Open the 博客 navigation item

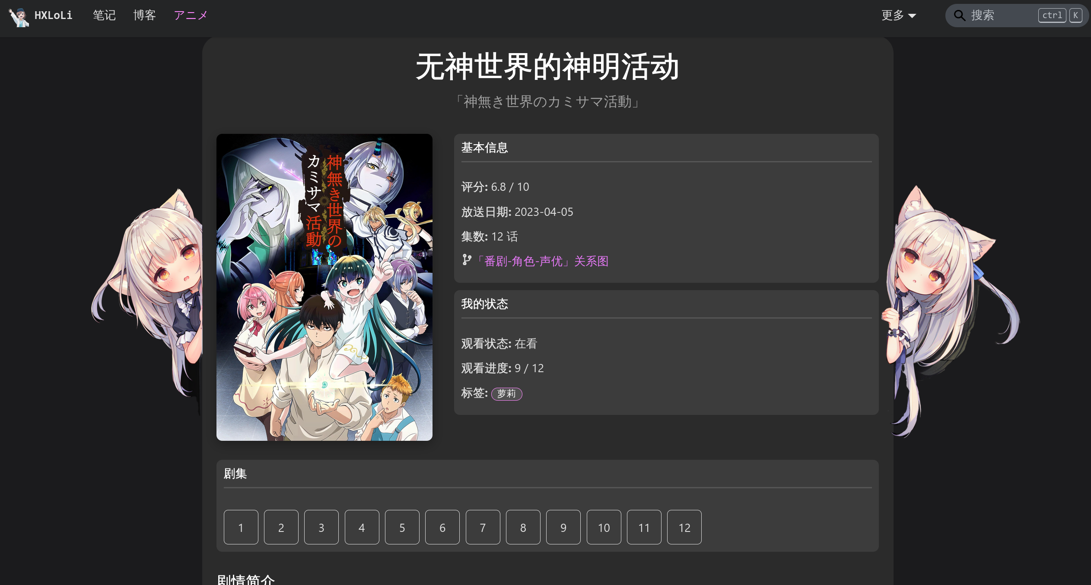coord(145,16)
